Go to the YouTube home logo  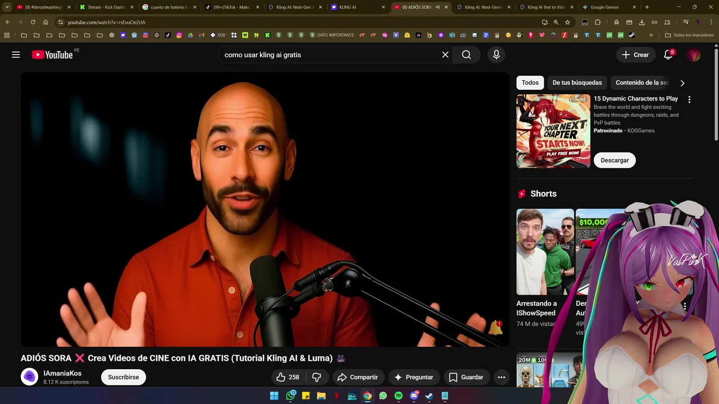52,54
